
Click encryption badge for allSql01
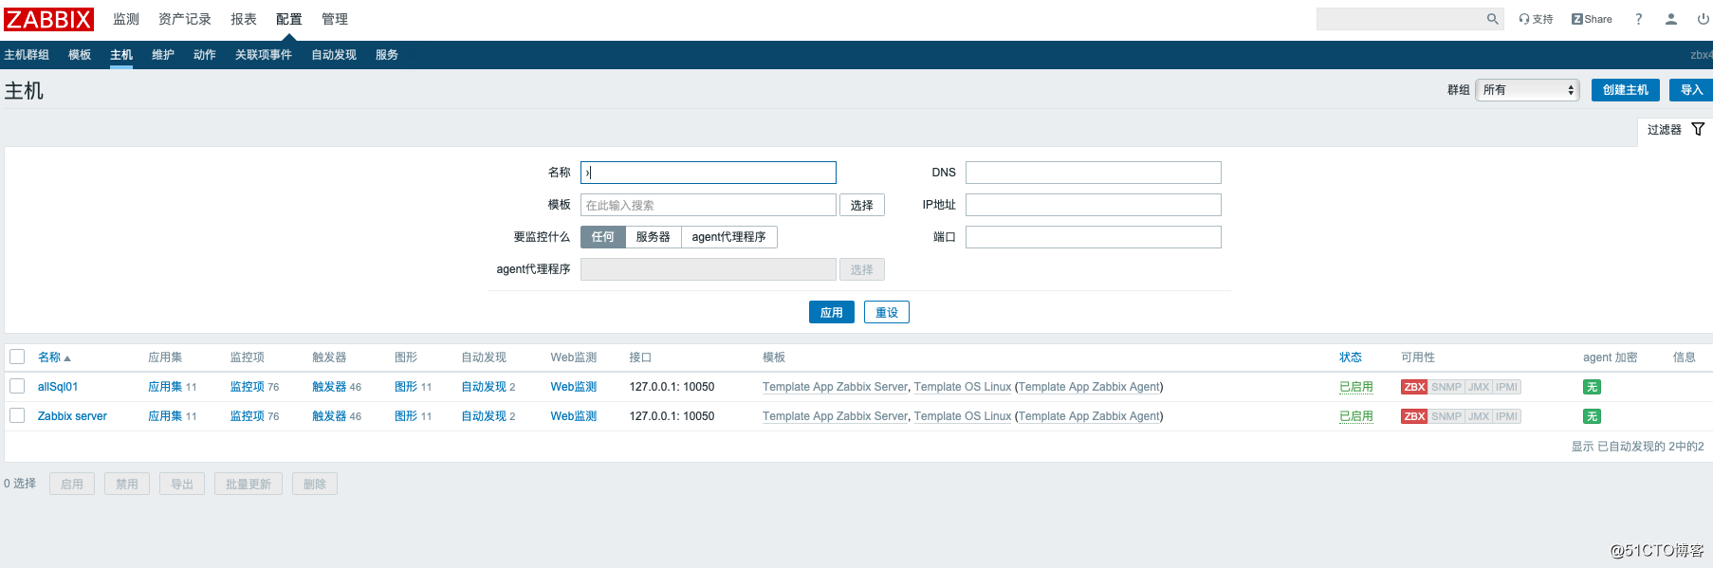tap(1592, 387)
